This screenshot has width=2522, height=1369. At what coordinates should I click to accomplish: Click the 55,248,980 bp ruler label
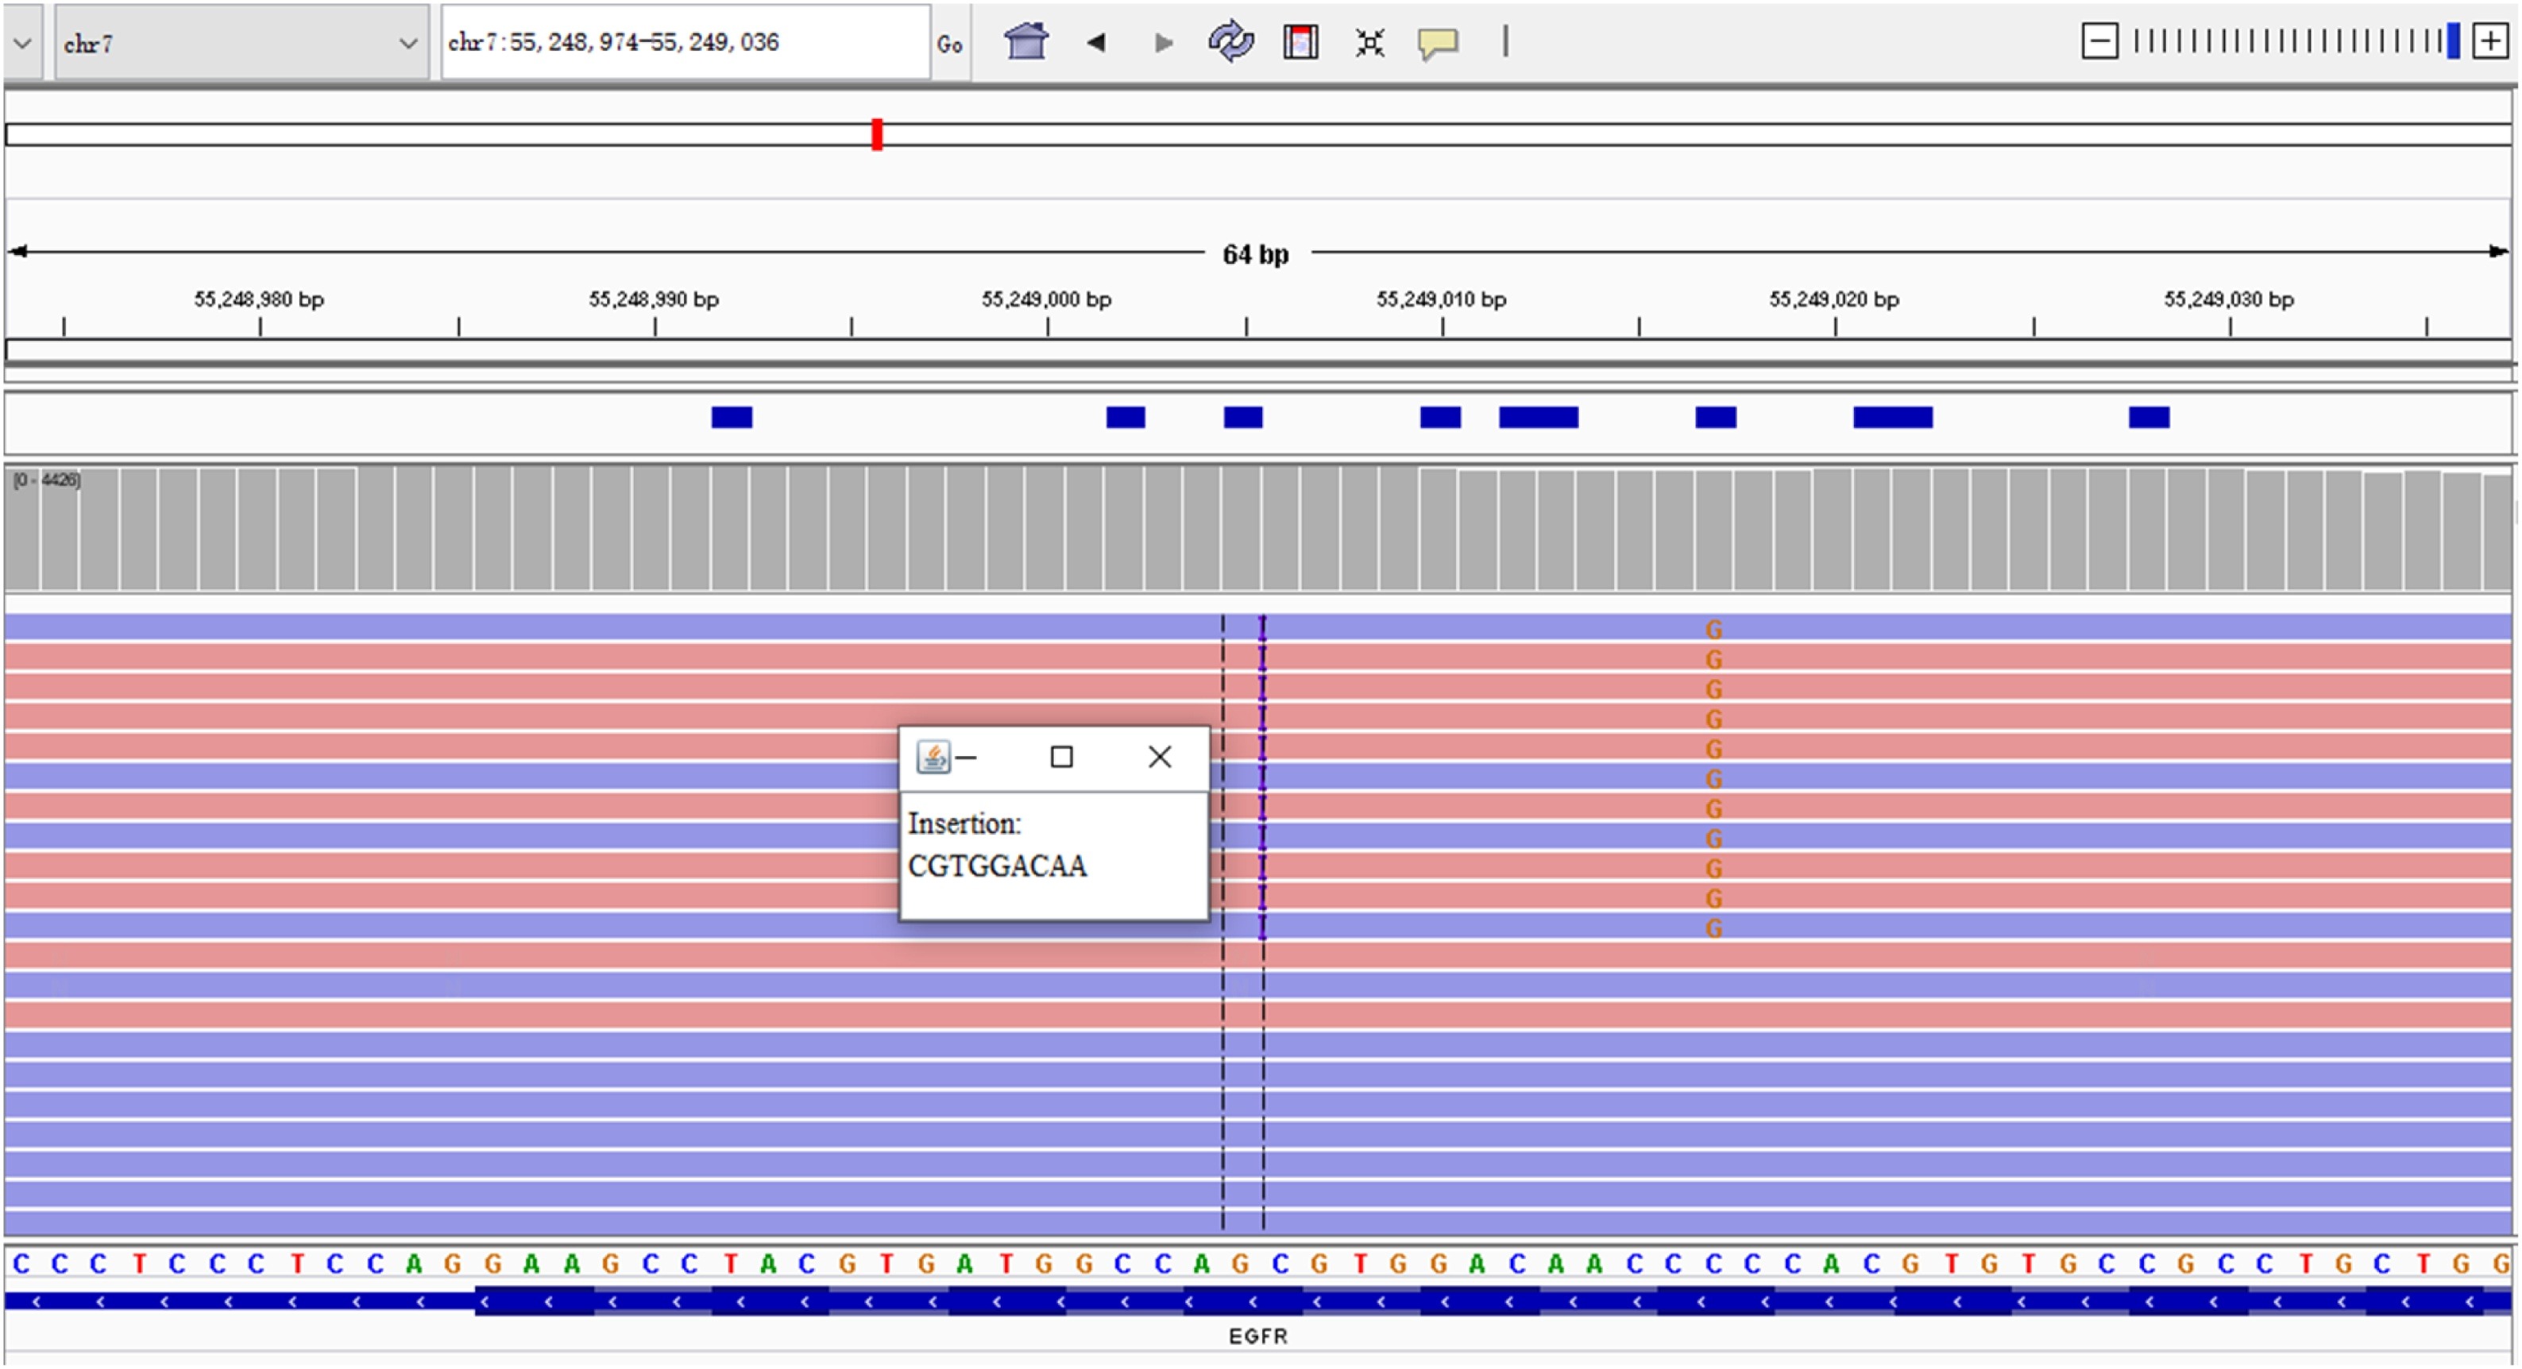tap(258, 299)
